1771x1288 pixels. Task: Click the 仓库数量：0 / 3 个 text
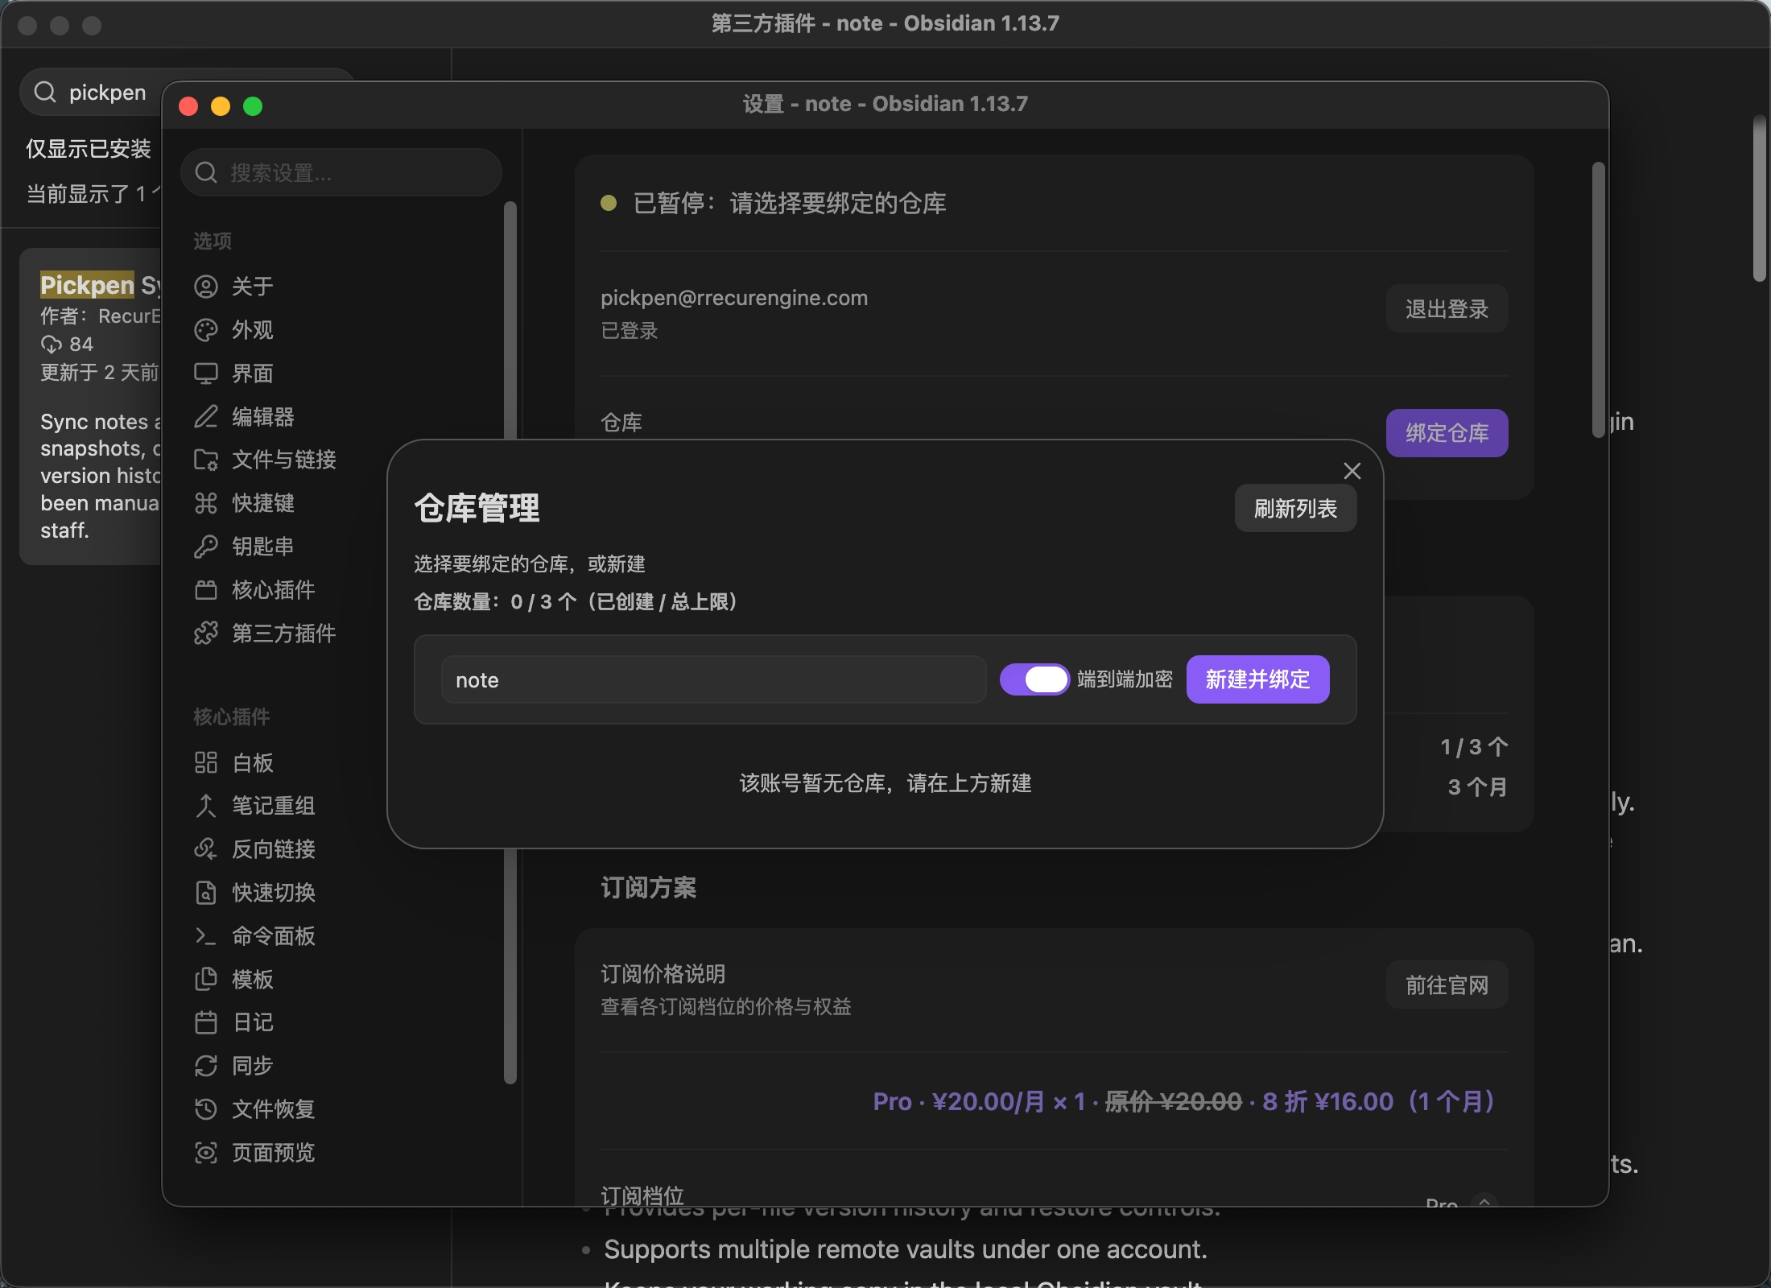pyautogui.click(x=494, y=602)
